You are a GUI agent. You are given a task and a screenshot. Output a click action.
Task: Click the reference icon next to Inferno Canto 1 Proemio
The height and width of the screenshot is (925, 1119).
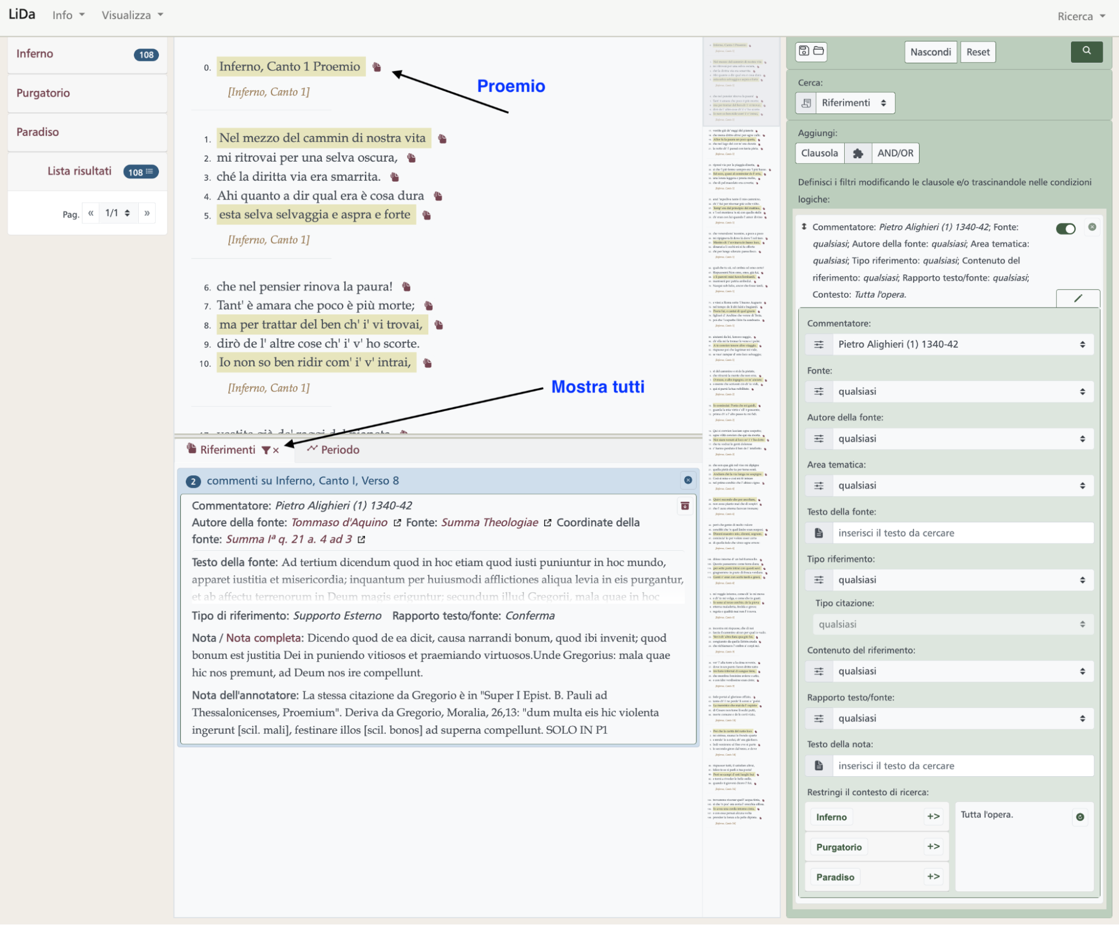tap(377, 67)
